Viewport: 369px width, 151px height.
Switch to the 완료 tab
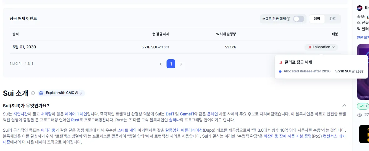click(x=332, y=19)
